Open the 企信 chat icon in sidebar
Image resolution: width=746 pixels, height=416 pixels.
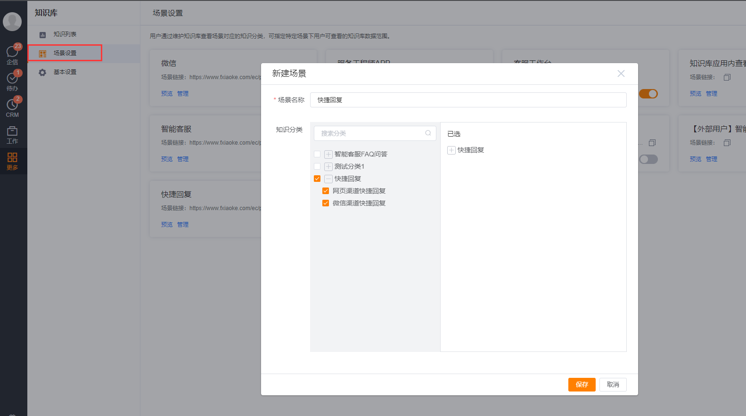[x=12, y=52]
